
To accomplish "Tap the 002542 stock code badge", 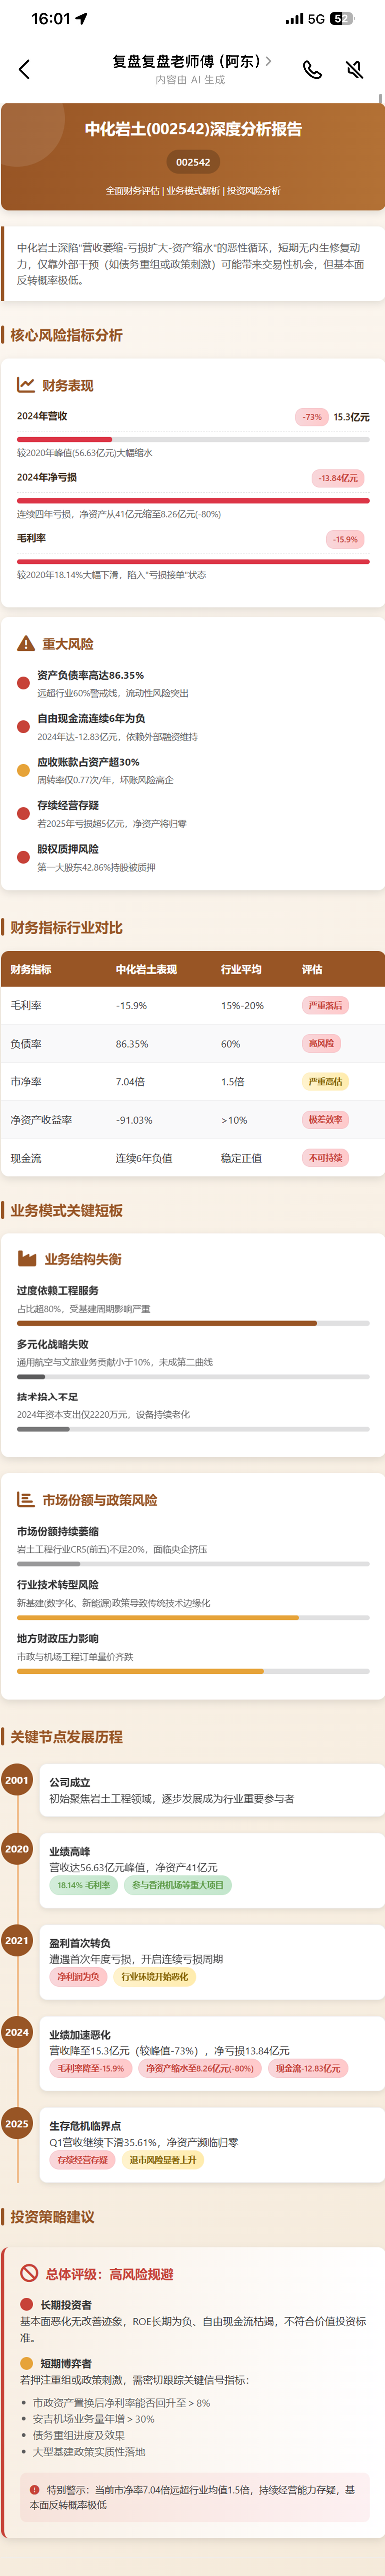I will [x=193, y=162].
